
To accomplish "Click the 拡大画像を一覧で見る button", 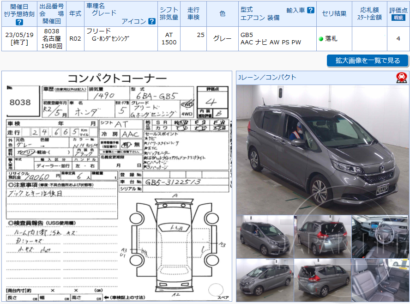I will 367,61.
